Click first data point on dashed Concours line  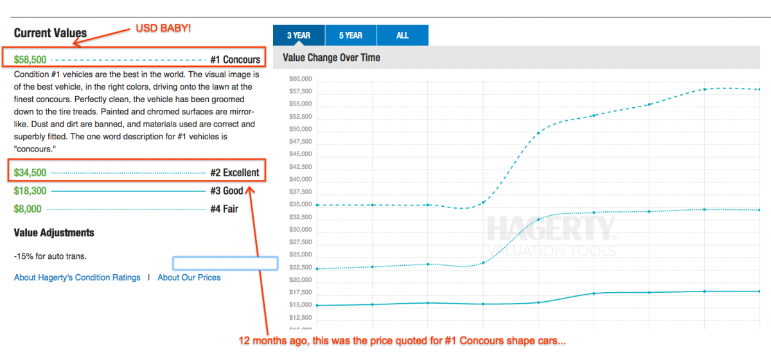coord(317,205)
